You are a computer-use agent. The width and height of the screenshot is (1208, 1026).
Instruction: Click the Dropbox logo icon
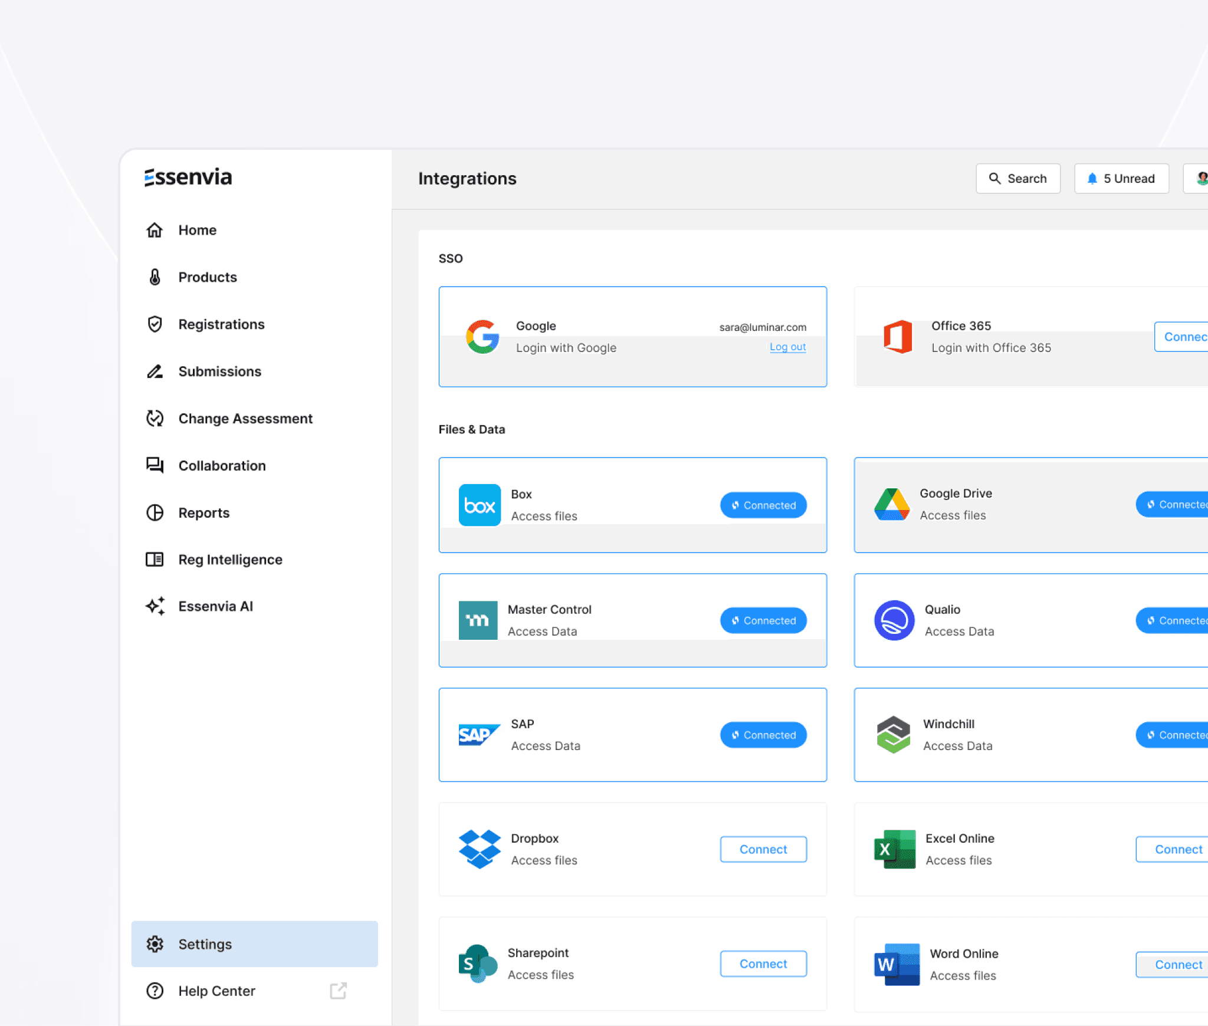pos(479,849)
